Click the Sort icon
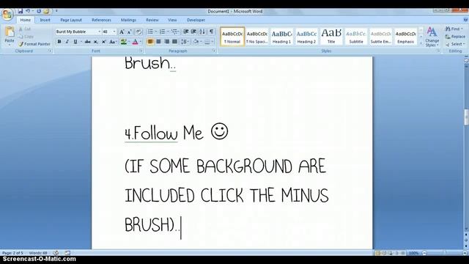 (x=202, y=32)
